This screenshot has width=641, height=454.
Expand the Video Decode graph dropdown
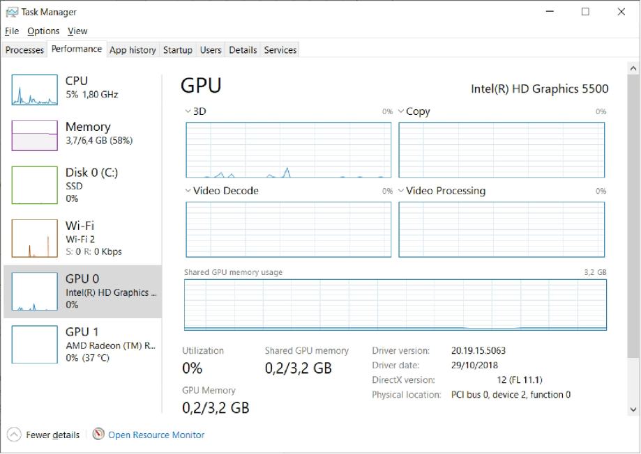pyautogui.click(x=188, y=191)
